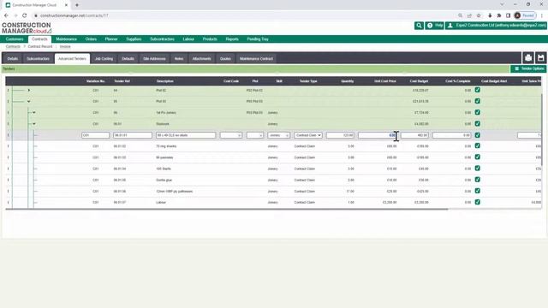Switch to the Maintenance Contract tab
Viewport: 548px width, 308px height.
tap(256, 59)
